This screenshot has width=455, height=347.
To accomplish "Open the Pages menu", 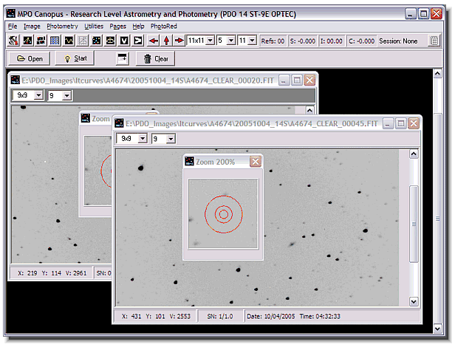I will pos(118,27).
